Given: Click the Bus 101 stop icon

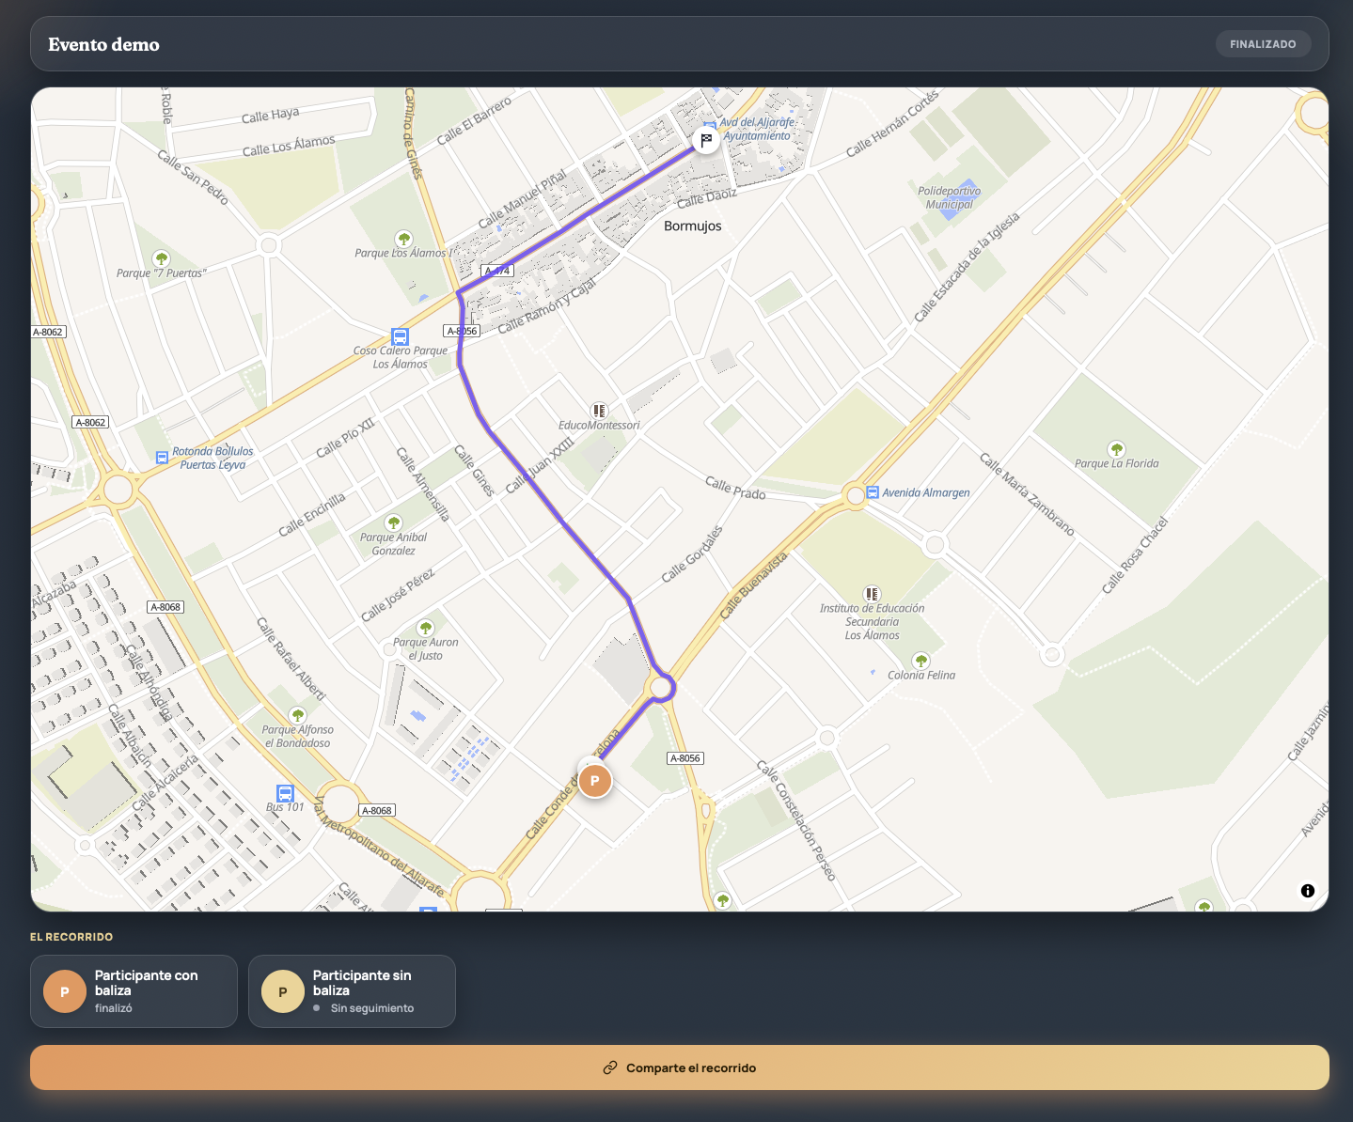Looking at the screenshot, I should (x=285, y=793).
